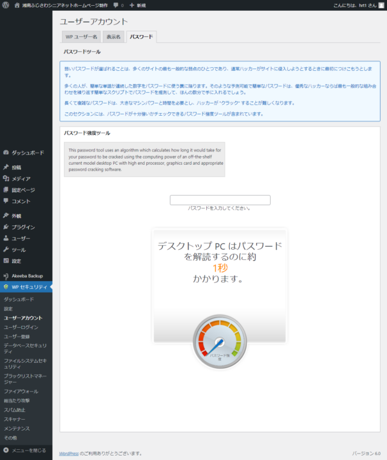Open the データベースセキュリティ submenu item
The height and width of the screenshot is (460, 387).
tap(25, 349)
